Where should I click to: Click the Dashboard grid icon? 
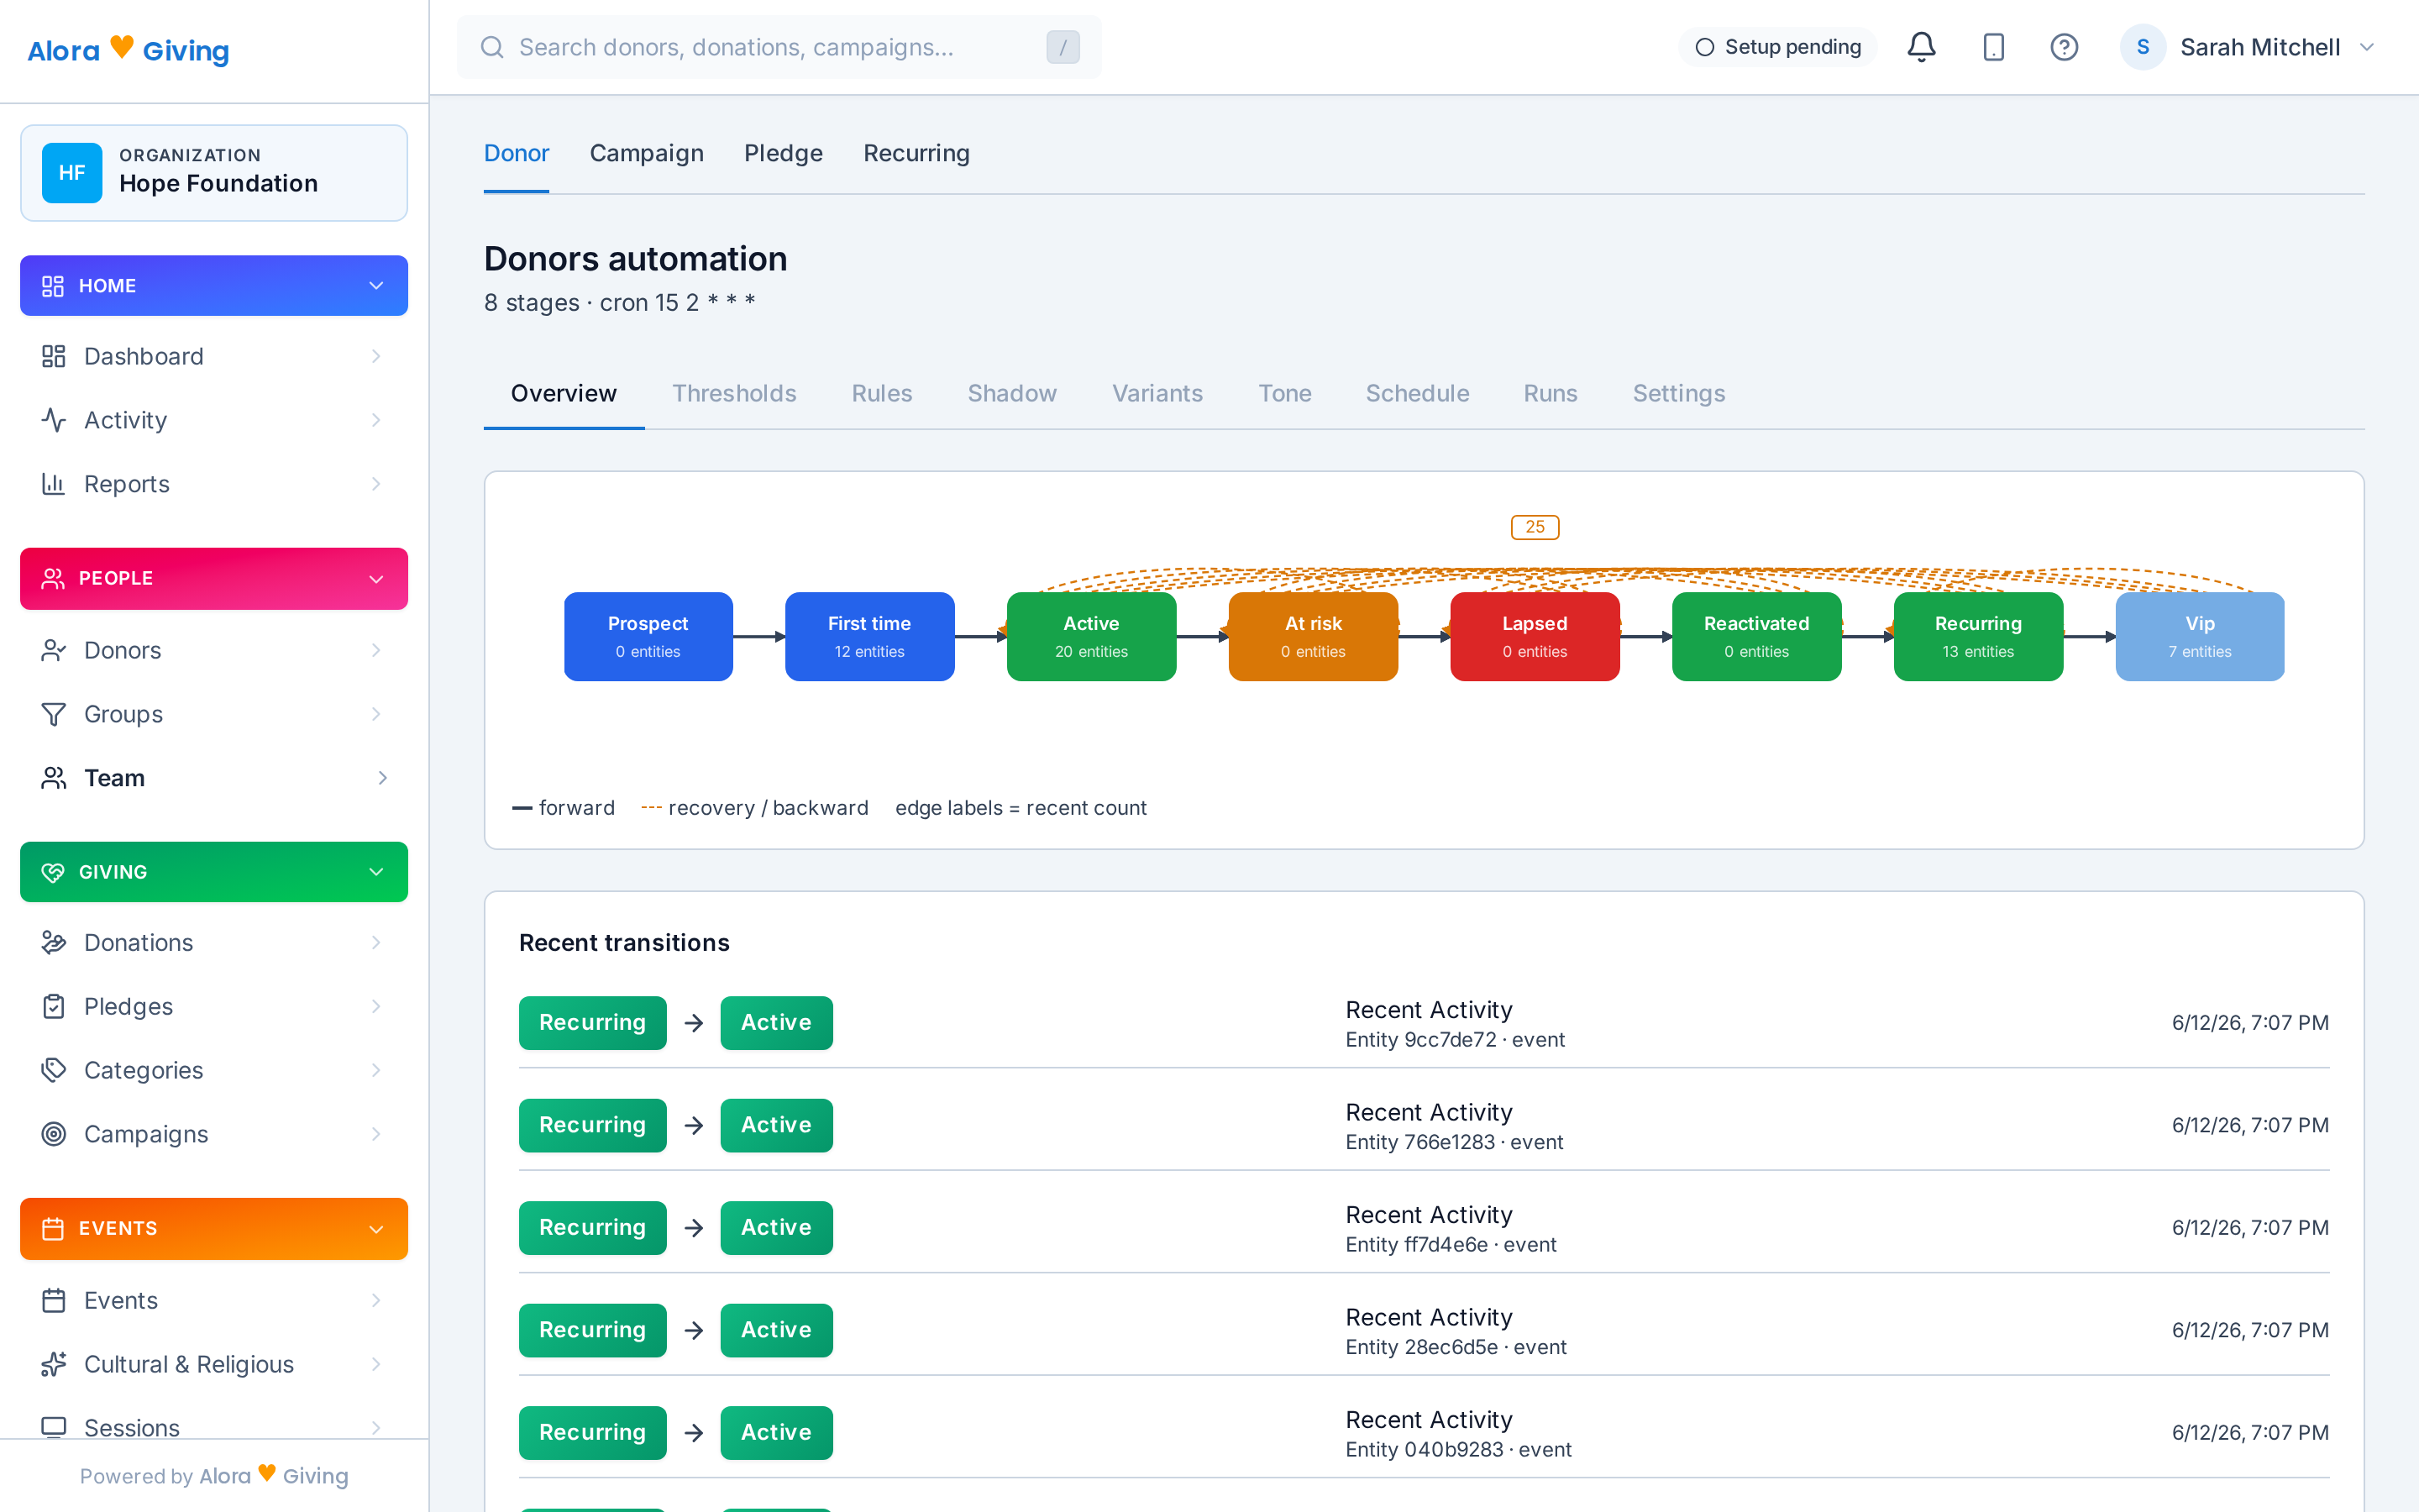point(53,356)
